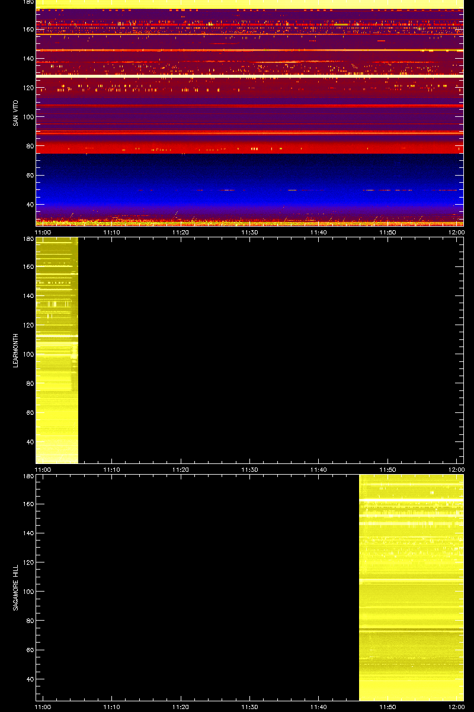Click 11:00 time label under Learmonth panel
This screenshot has width=474, height=712.
[x=43, y=470]
